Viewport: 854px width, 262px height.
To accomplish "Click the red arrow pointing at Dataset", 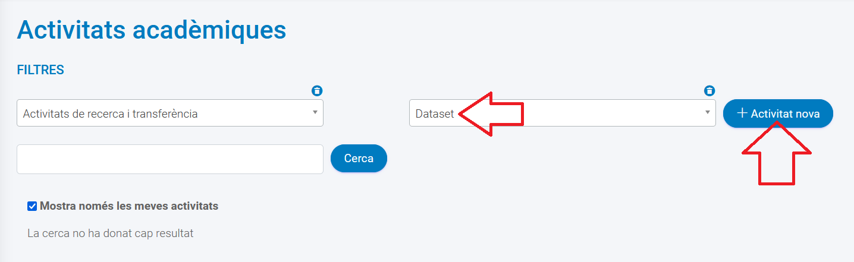I will pos(492,113).
